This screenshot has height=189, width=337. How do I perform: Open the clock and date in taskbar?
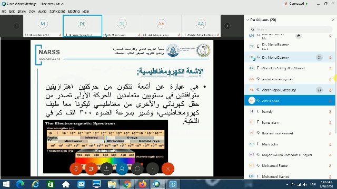pyautogui.click(x=326, y=184)
